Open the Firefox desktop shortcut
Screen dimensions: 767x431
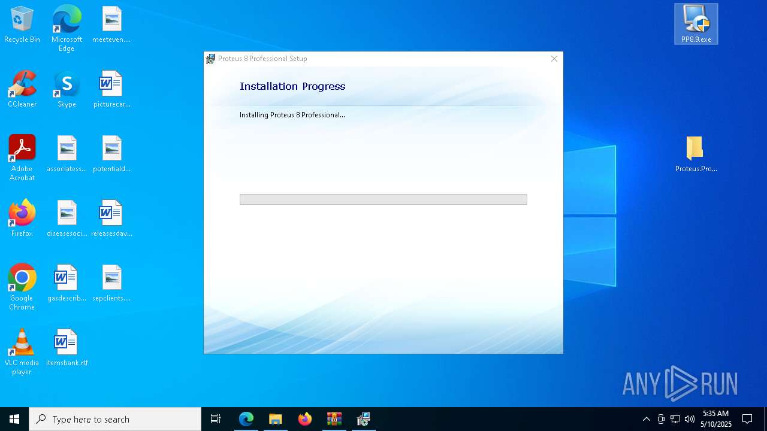click(22, 219)
